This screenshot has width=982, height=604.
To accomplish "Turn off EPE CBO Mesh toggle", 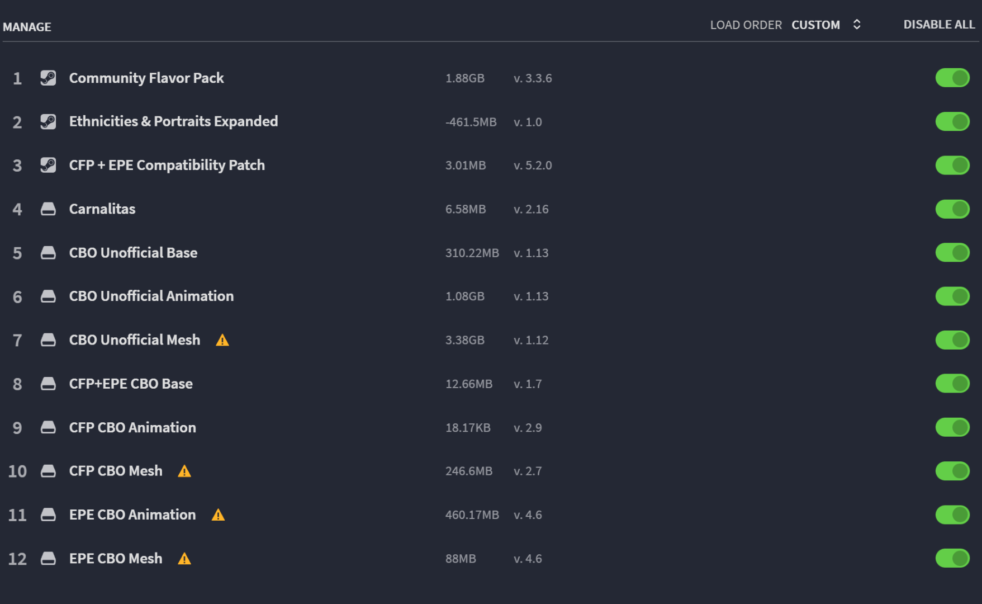I will 952,558.
